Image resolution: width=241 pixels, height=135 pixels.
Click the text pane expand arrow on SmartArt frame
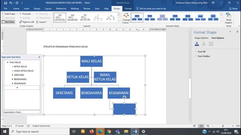click(43, 85)
